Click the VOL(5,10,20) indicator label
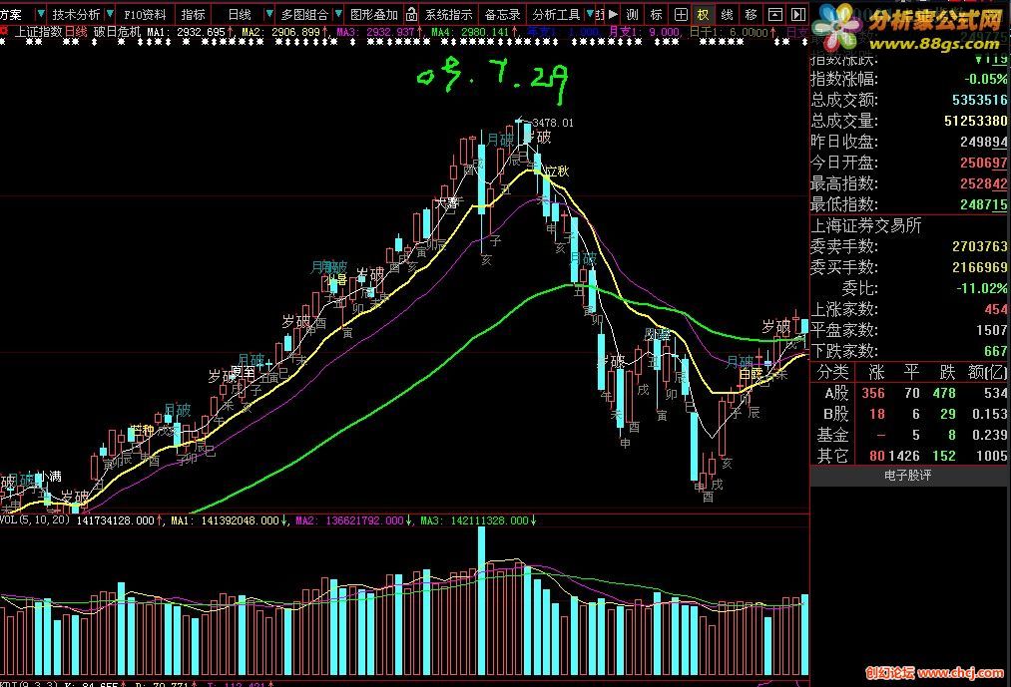The height and width of the screenshot is (687, 1011). coord(35,519)
